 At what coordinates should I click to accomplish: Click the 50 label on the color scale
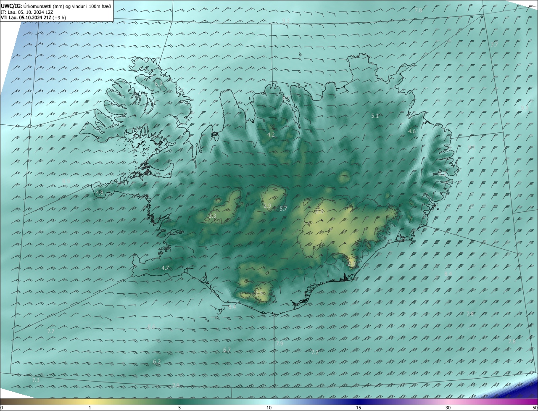tap(535, 408)
